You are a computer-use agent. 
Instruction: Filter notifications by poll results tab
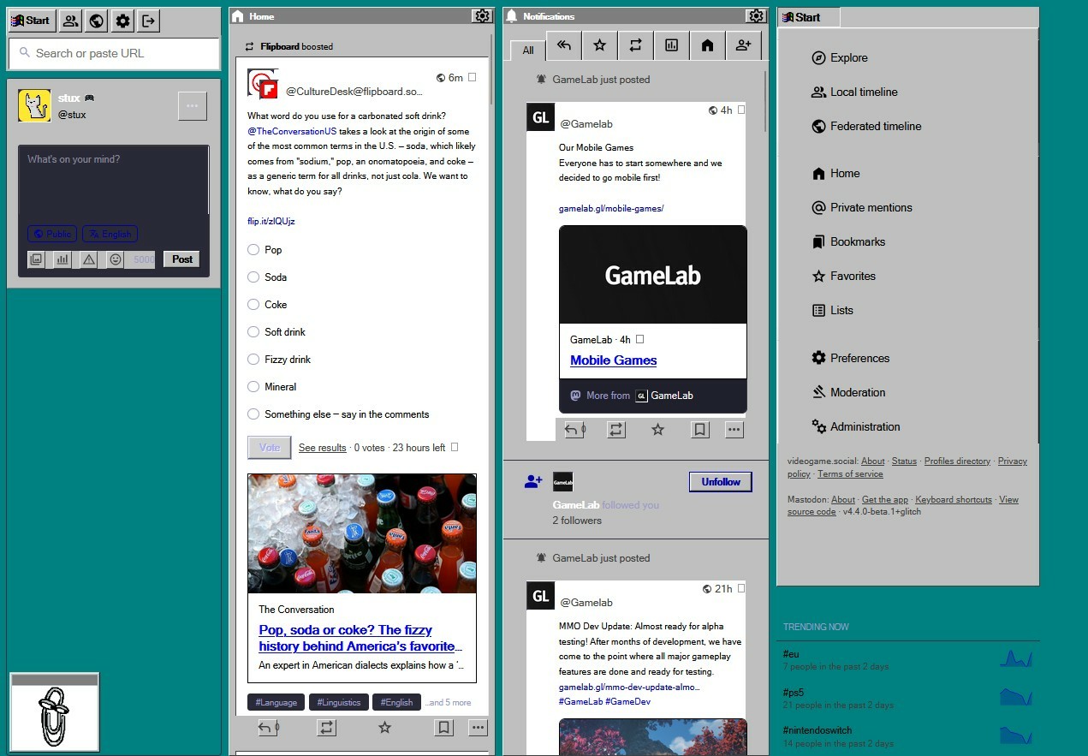click(x=672, y=46)
